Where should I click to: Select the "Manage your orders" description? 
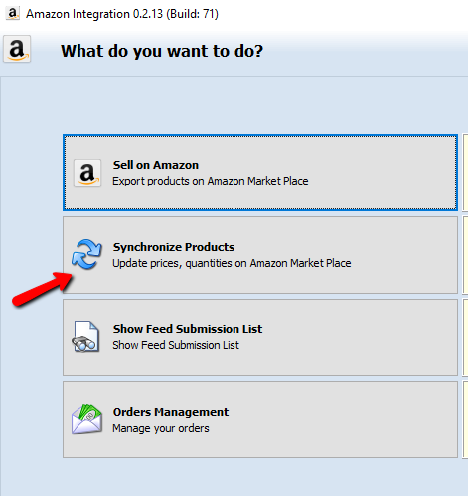coord(161,428)
